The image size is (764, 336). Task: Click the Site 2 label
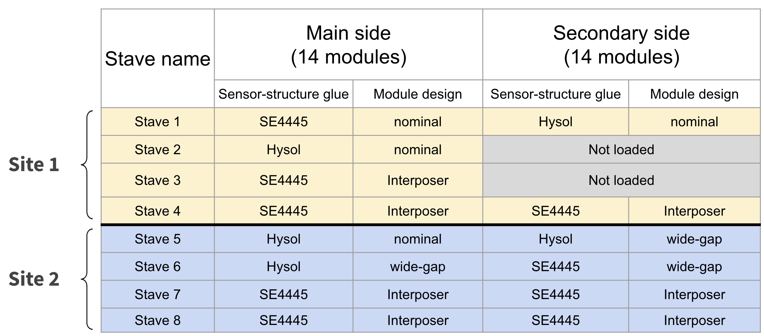click(x=34, y=279)
